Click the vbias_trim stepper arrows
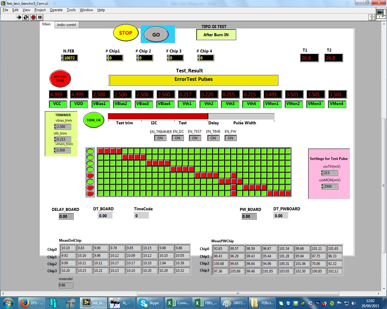Image resolution: width=387 pixels, height=309 pixels. click(x=55, y=127)
